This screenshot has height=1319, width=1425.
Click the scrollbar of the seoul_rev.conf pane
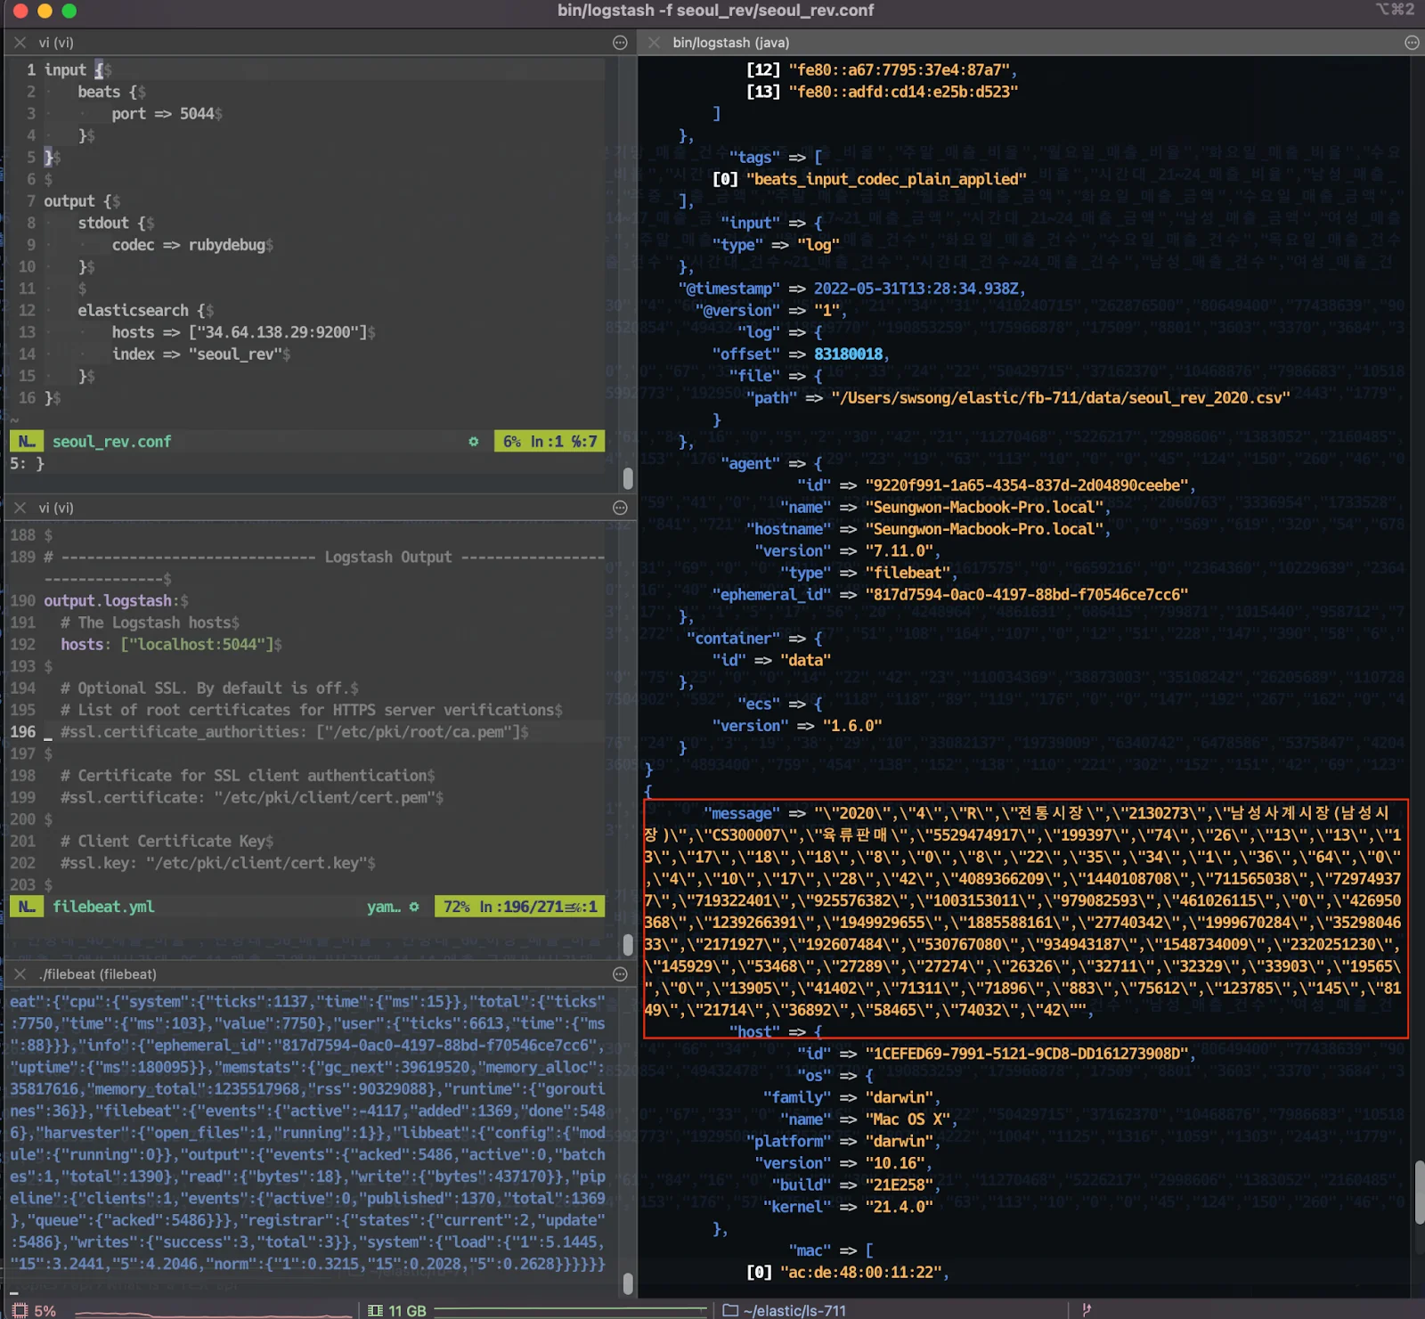pyautogui.click(x=628, y=478)
